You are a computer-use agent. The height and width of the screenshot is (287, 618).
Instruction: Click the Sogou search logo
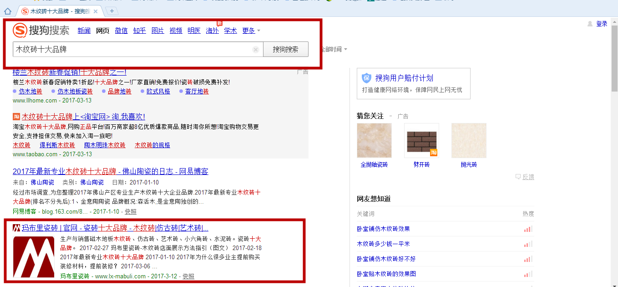[41, 31]
